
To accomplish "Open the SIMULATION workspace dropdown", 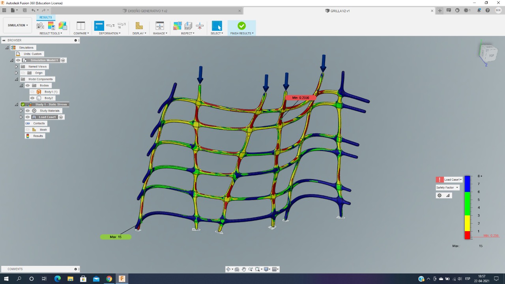I will [x=18, y=25].
